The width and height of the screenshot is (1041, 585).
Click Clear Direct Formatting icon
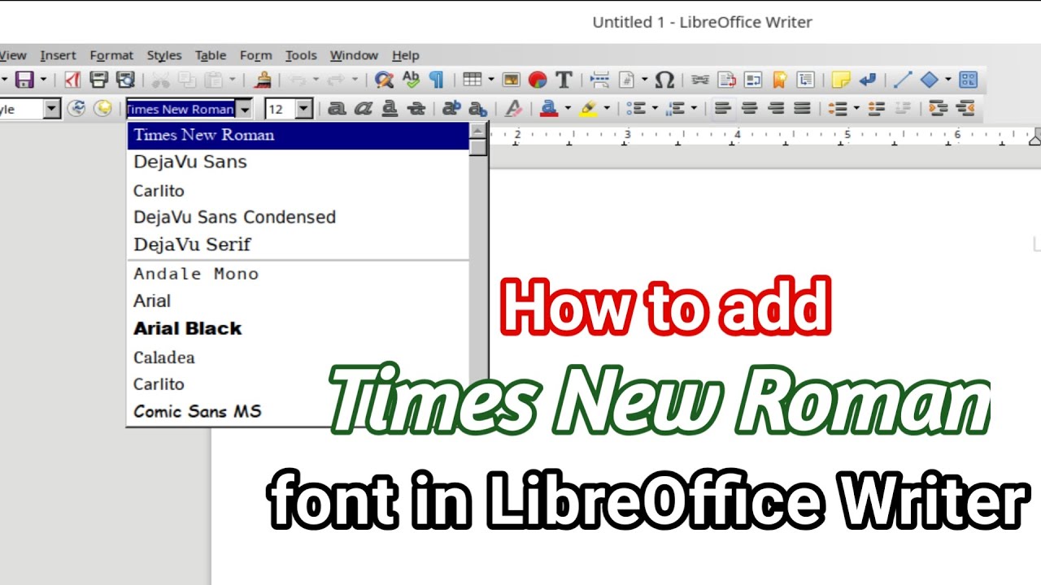pos(513,108)
